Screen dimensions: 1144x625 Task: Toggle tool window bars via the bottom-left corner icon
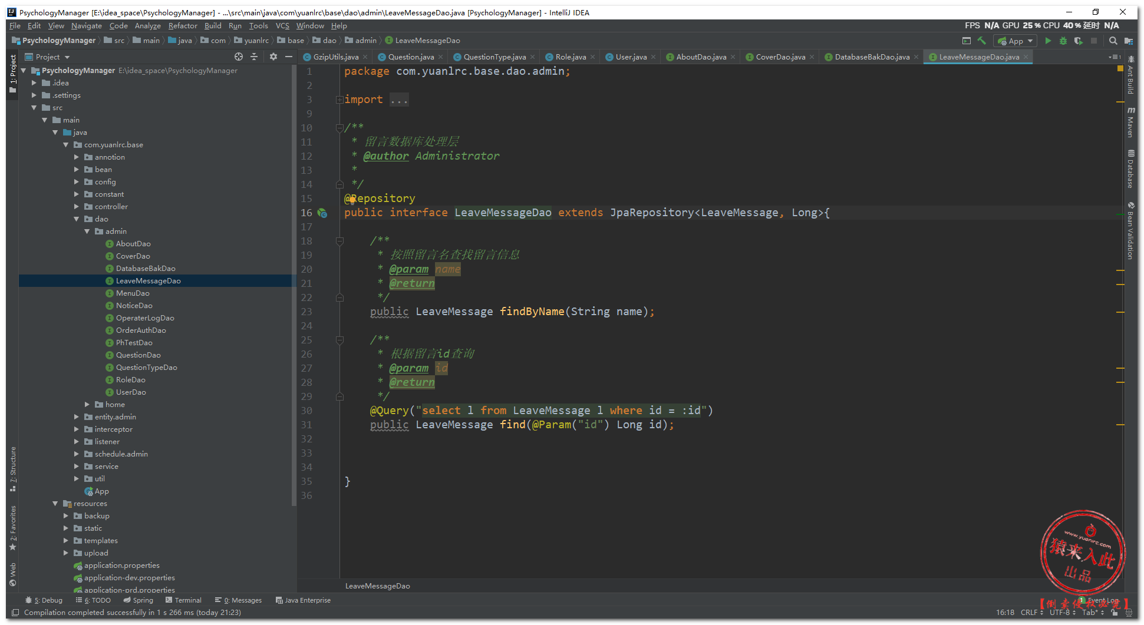click(15, 613)
